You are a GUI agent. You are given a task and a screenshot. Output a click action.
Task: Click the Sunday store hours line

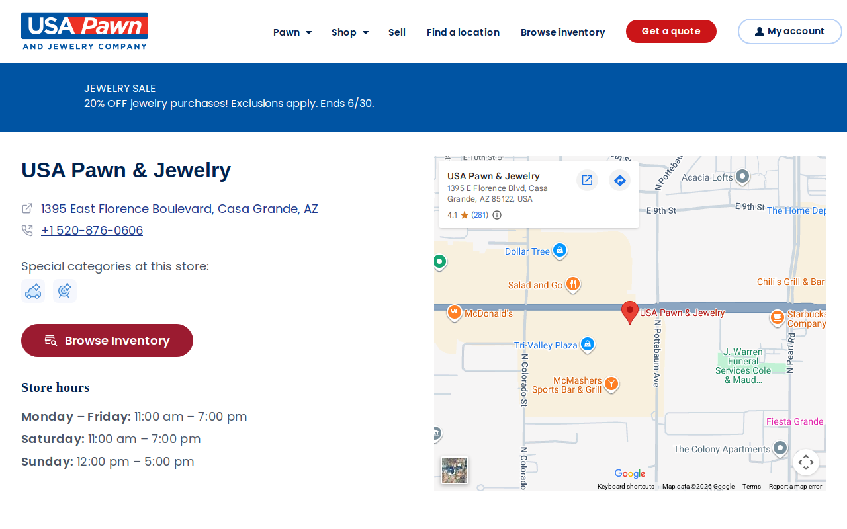coord(108,462)
